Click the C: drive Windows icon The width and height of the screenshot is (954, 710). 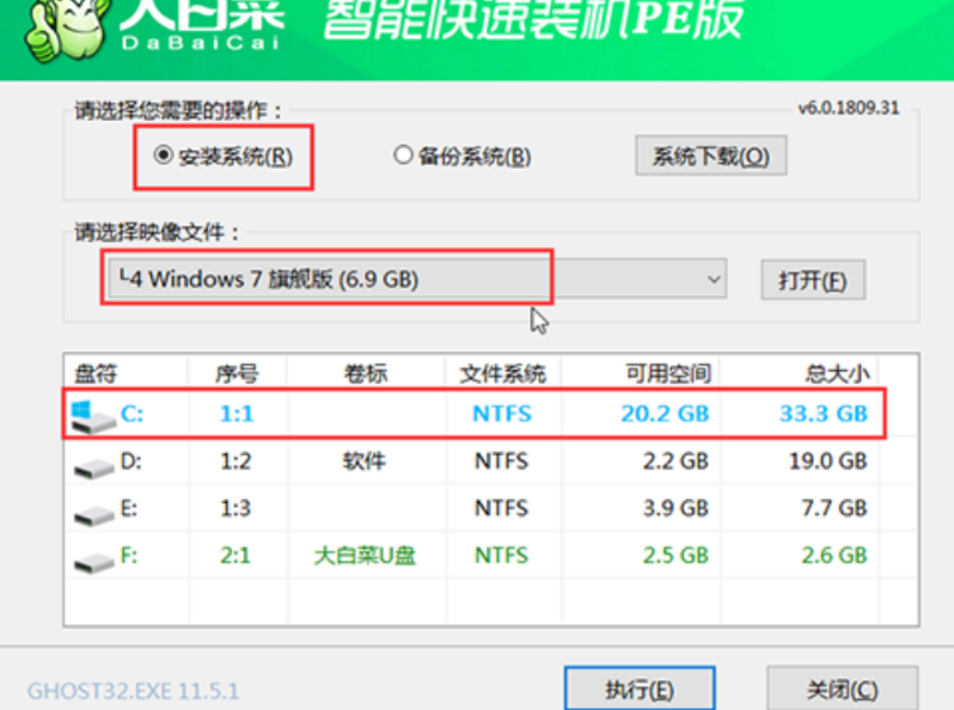coord(92,416)
